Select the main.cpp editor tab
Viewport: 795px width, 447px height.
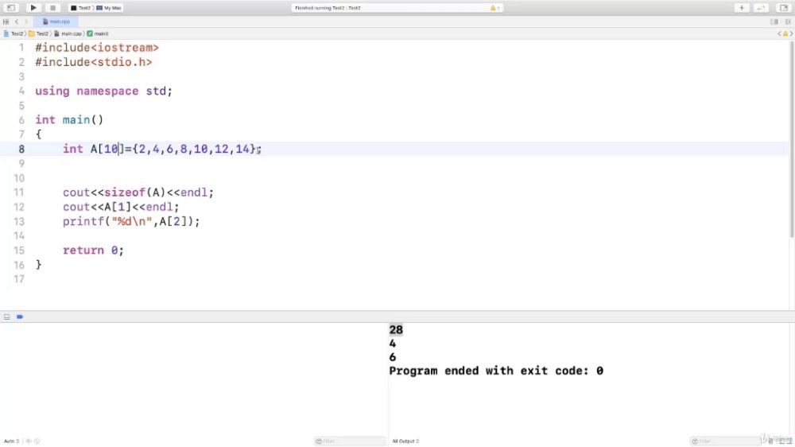56,21
